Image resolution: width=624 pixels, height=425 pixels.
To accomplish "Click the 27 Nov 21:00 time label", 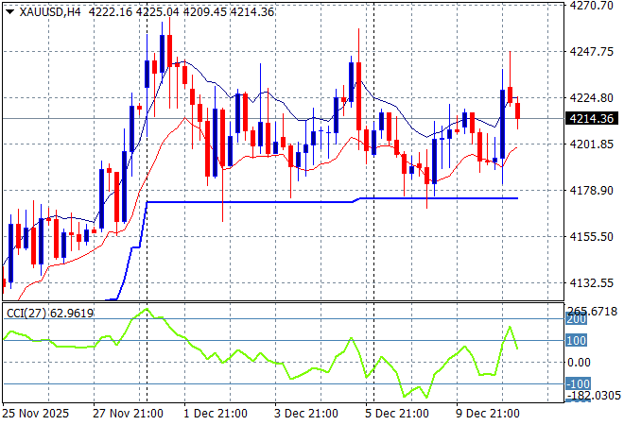I will pyautogui.click(x=126, y=413).
